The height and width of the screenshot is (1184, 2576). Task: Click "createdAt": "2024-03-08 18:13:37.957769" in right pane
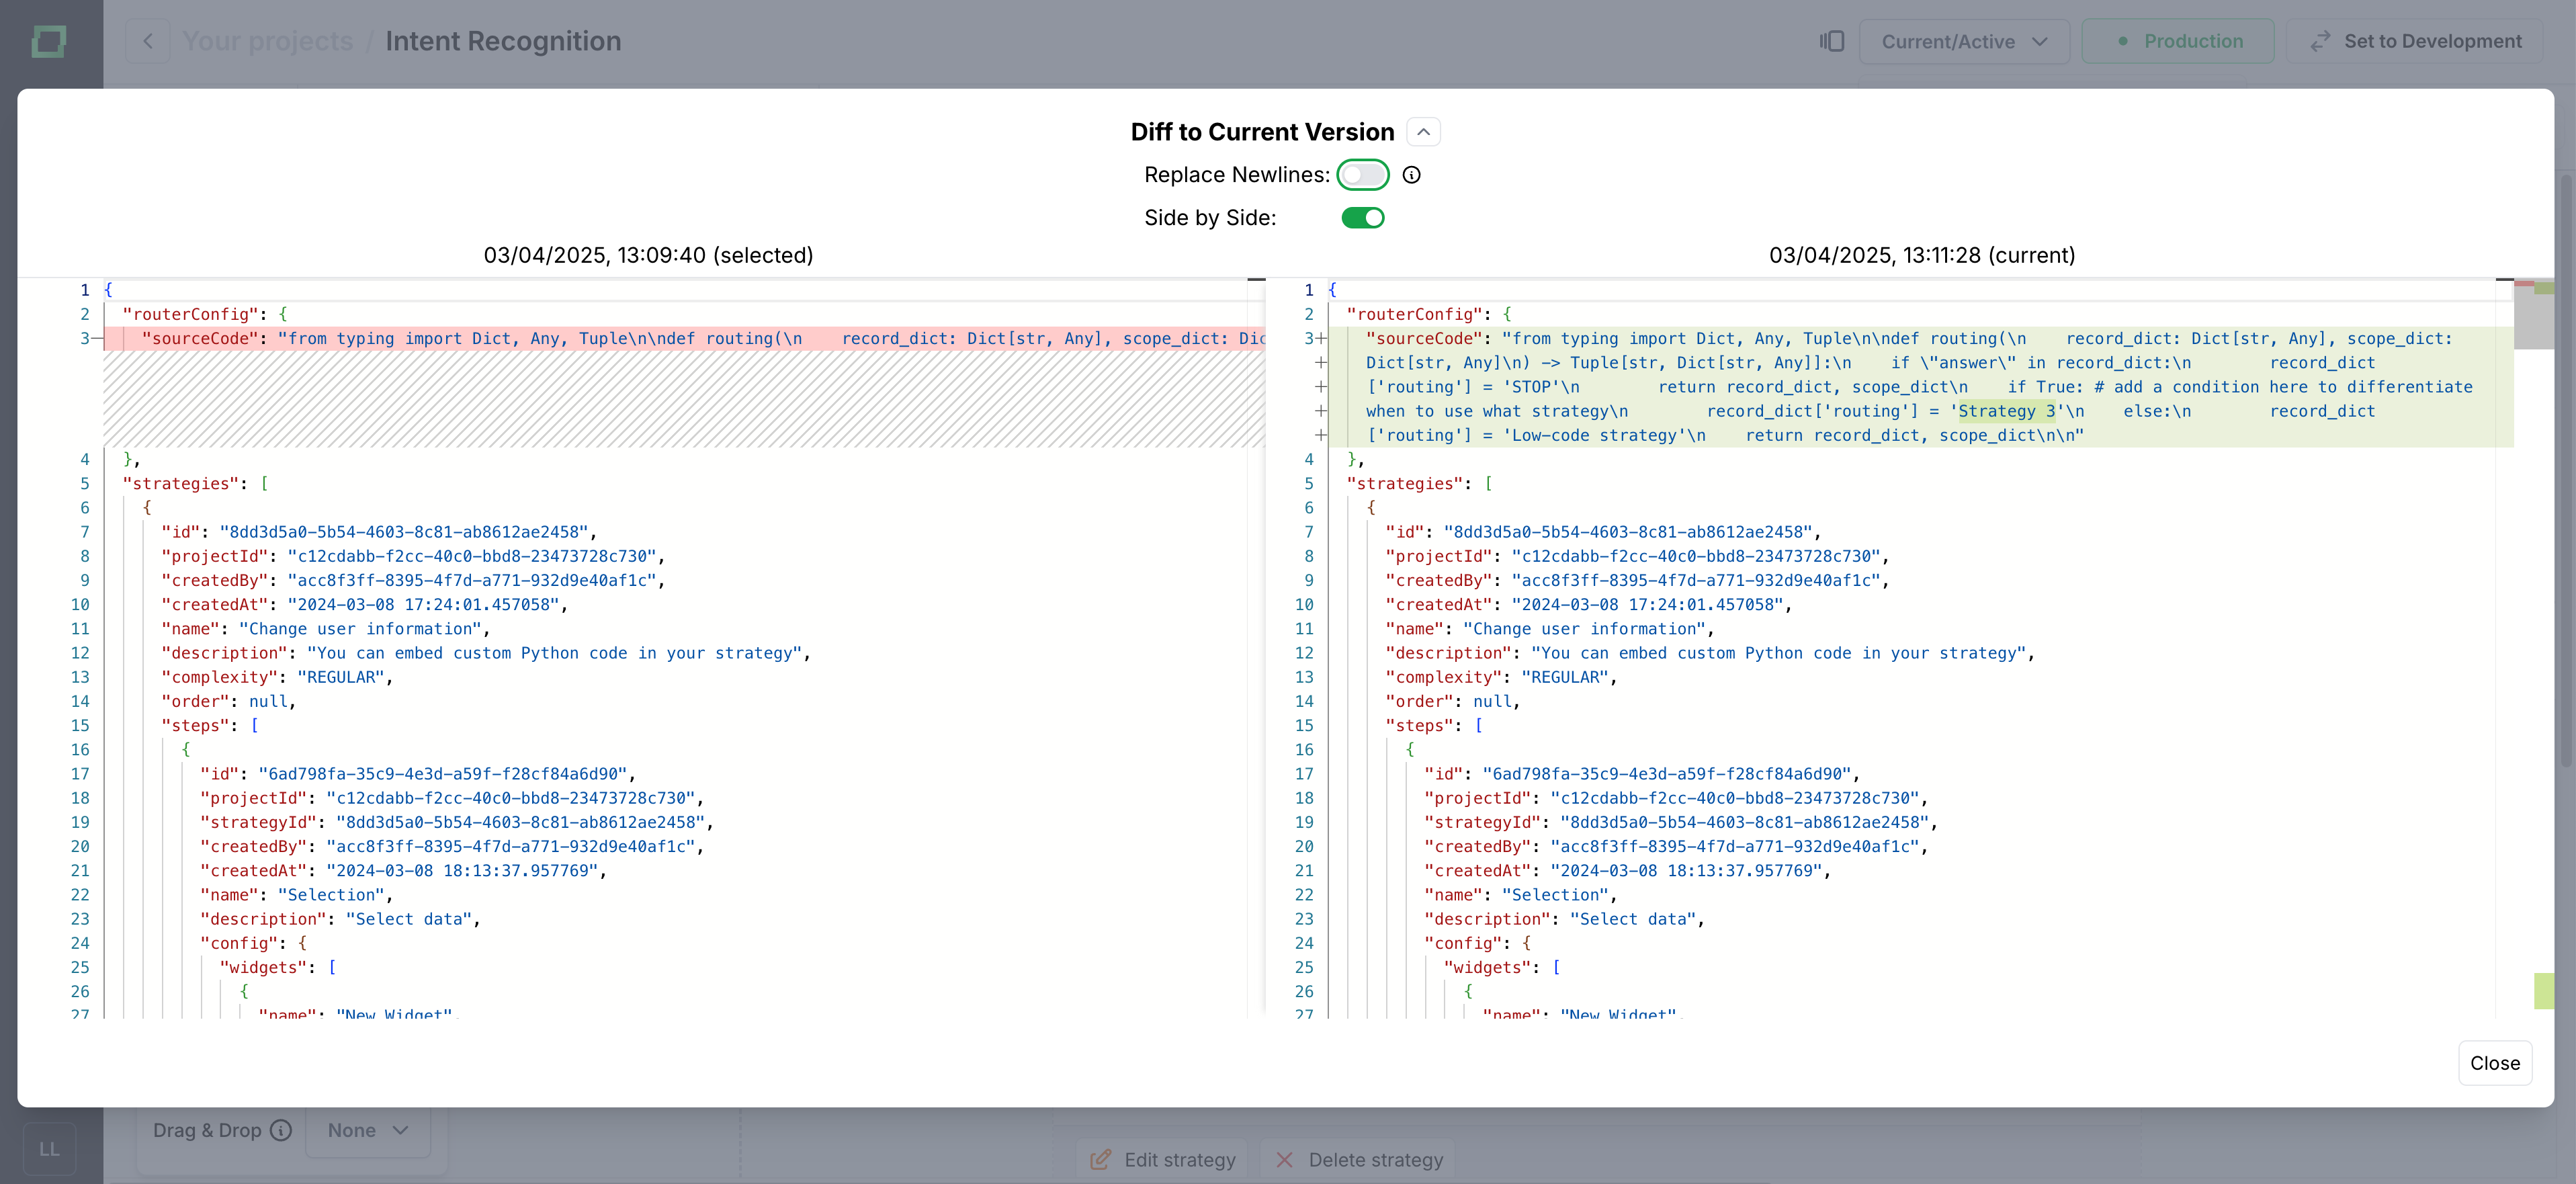tap(1628, 871)
